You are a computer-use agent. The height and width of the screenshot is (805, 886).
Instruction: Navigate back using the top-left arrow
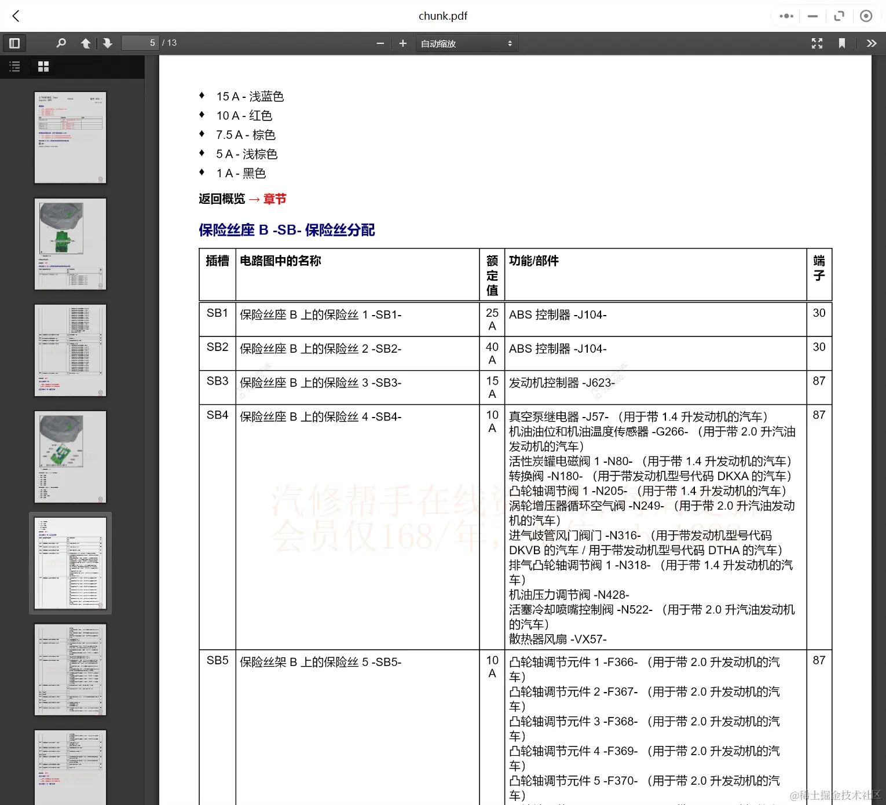pyautogui.click(x=16, y=16)
